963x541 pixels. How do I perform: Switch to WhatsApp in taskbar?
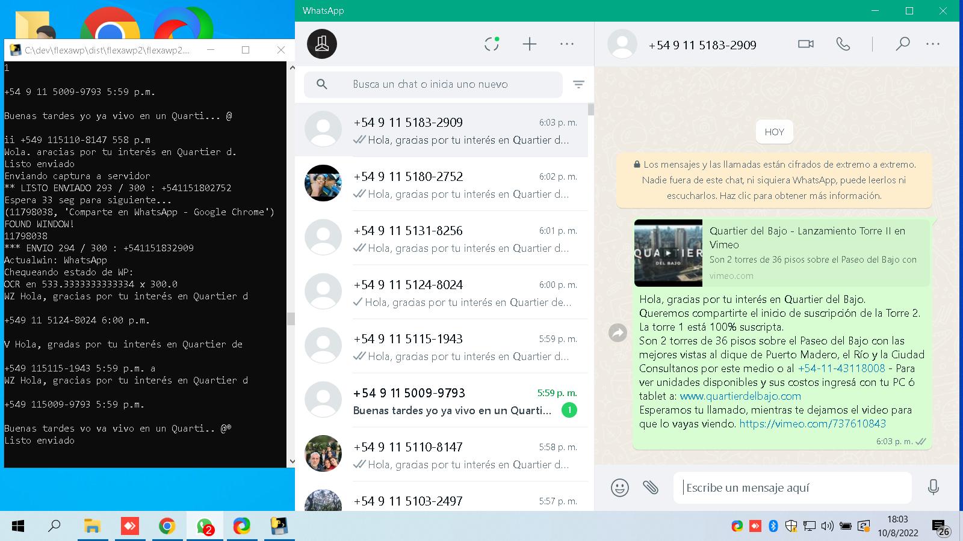205,527
